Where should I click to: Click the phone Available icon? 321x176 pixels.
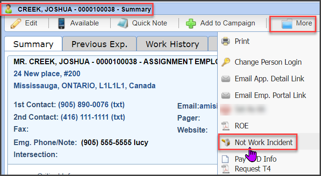[61, 23]
